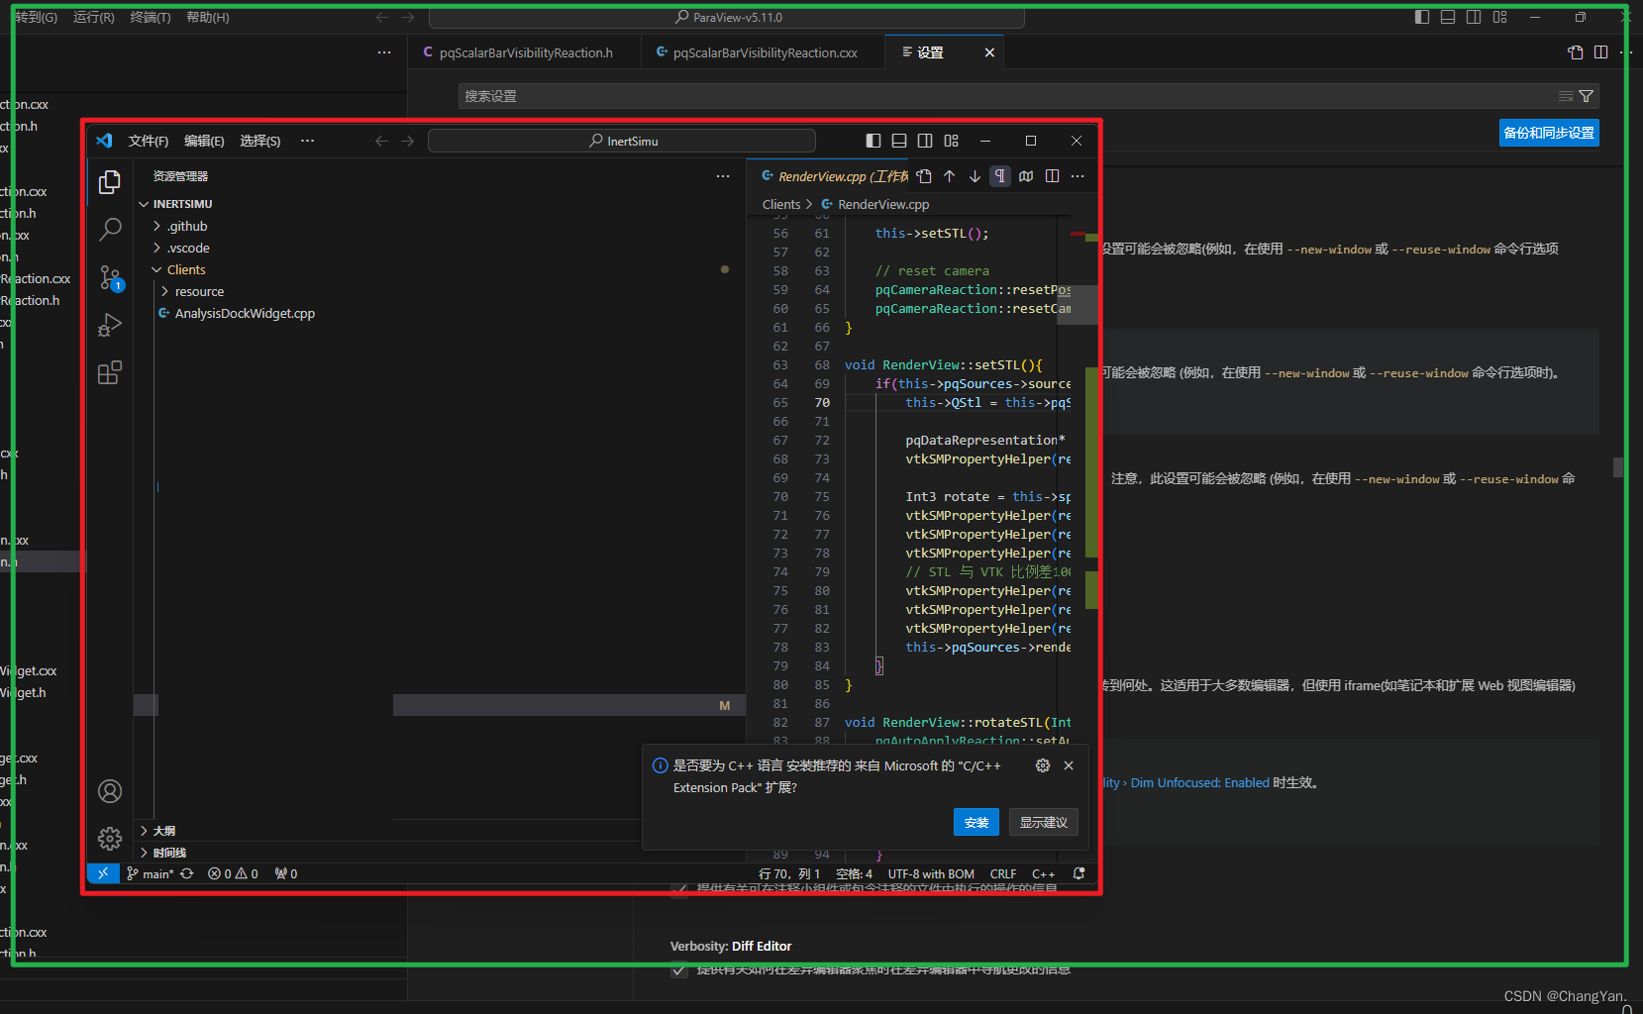Image resolution: width=1643 pixels, height=1014 pixels.
Task: Click remote window indicator in InertSimu status bar
Action: tap(103, 873)
